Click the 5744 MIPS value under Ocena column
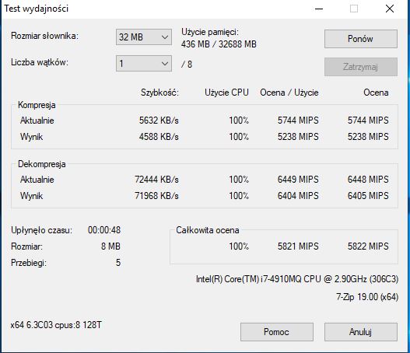Image resolution: width=410 pixels, height=353 pixels. point(368,121)
